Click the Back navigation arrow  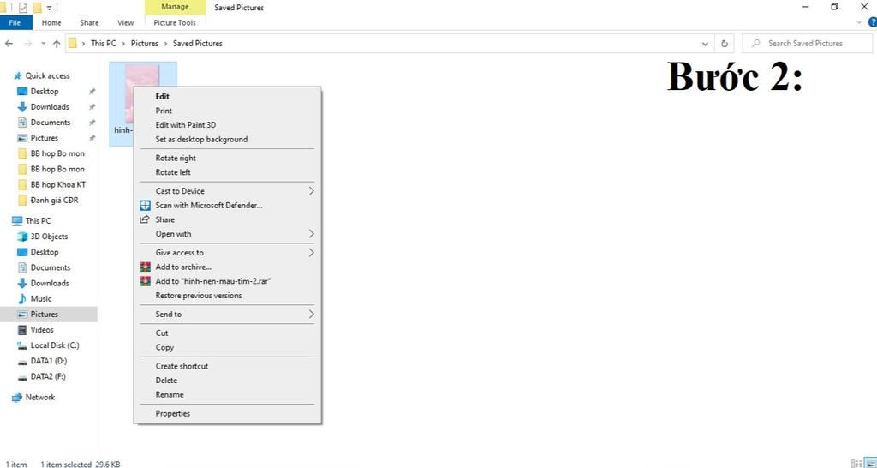pos(9,43)
